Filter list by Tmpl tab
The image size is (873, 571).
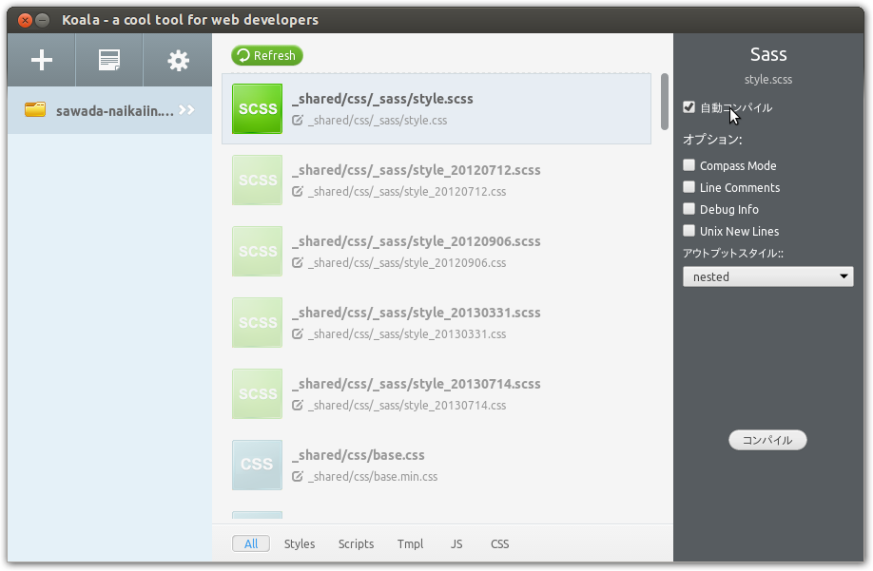[410, 543]
